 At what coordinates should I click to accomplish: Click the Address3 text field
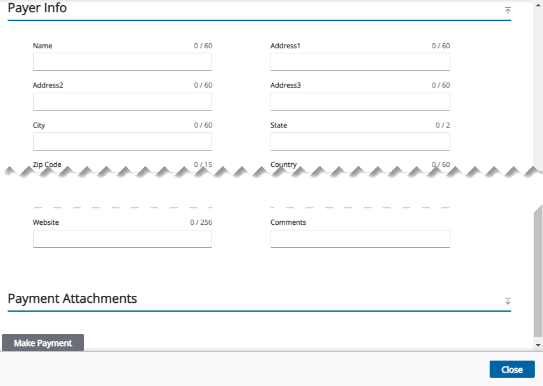[360, 102]
